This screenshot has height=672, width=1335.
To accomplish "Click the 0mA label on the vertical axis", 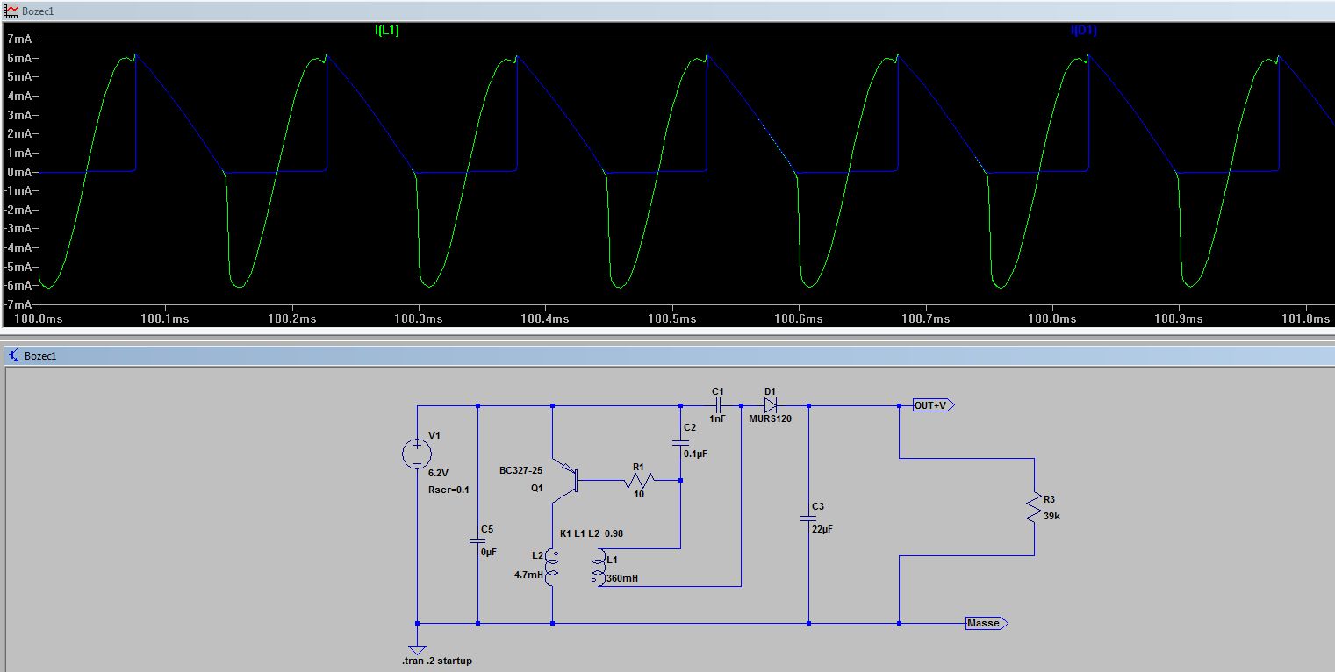I will pyautogui.click(x=20, y=172).
